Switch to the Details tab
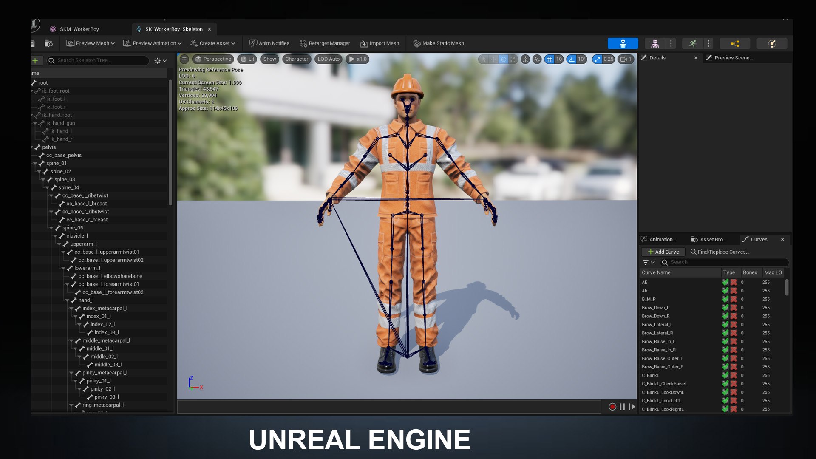 point(657,58)
